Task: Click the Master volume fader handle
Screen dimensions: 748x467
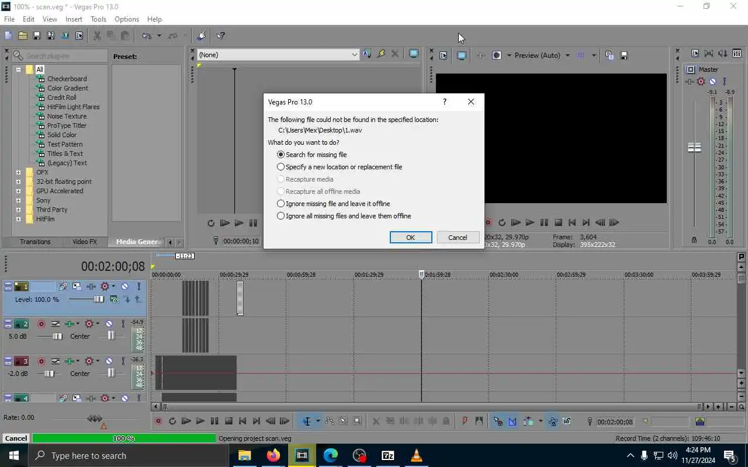Action: tap(694, 148)
